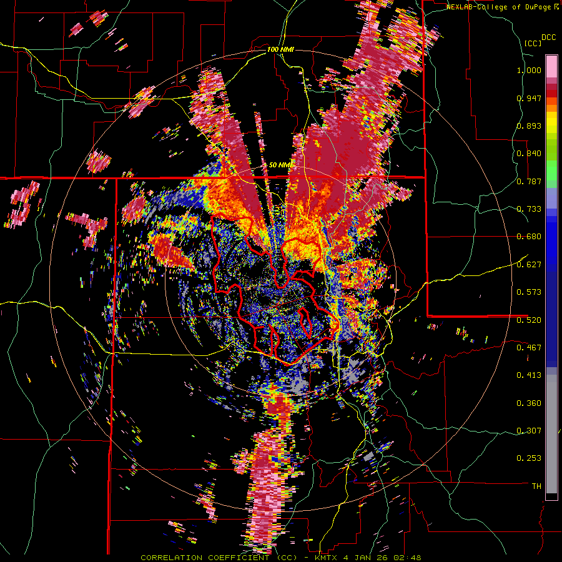Click the 50 NMI range ring label
Image resolution: width=562 pixels, height=562 pixels.
(280, 165)
